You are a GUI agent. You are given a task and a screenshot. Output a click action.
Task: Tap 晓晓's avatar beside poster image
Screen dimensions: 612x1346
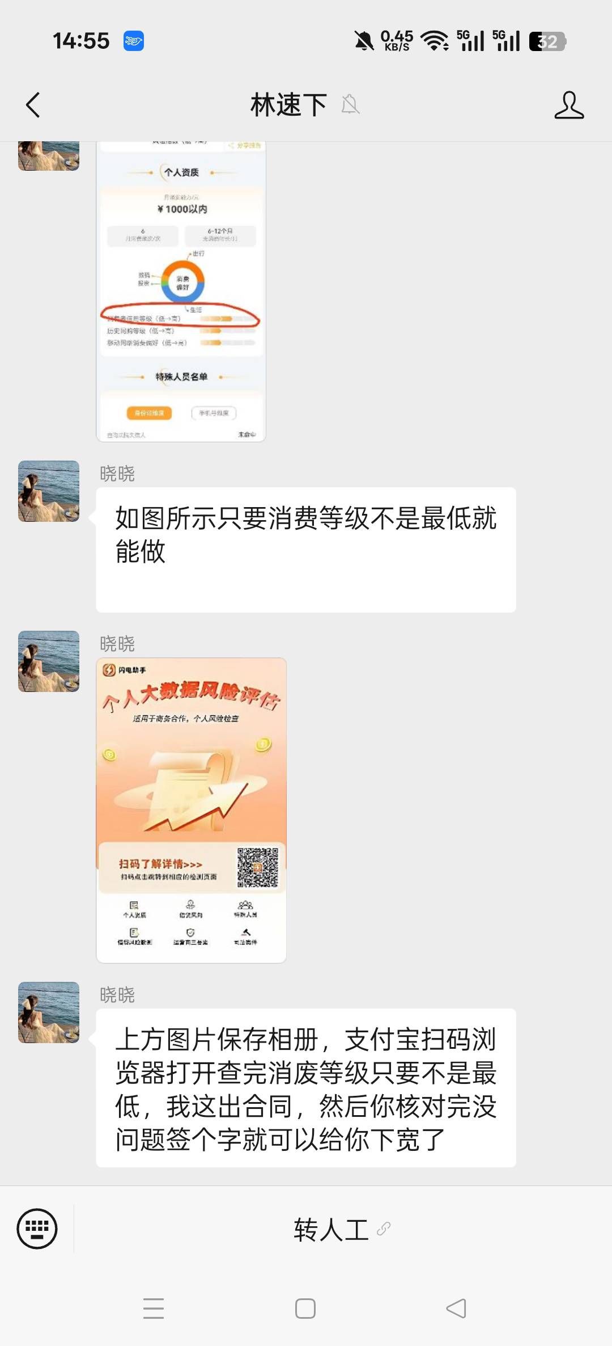click(x=49, y=661)
